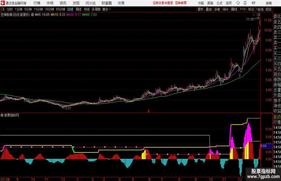Toggle the left sidebar panel icon
The image size is (281, 181).
3,9
